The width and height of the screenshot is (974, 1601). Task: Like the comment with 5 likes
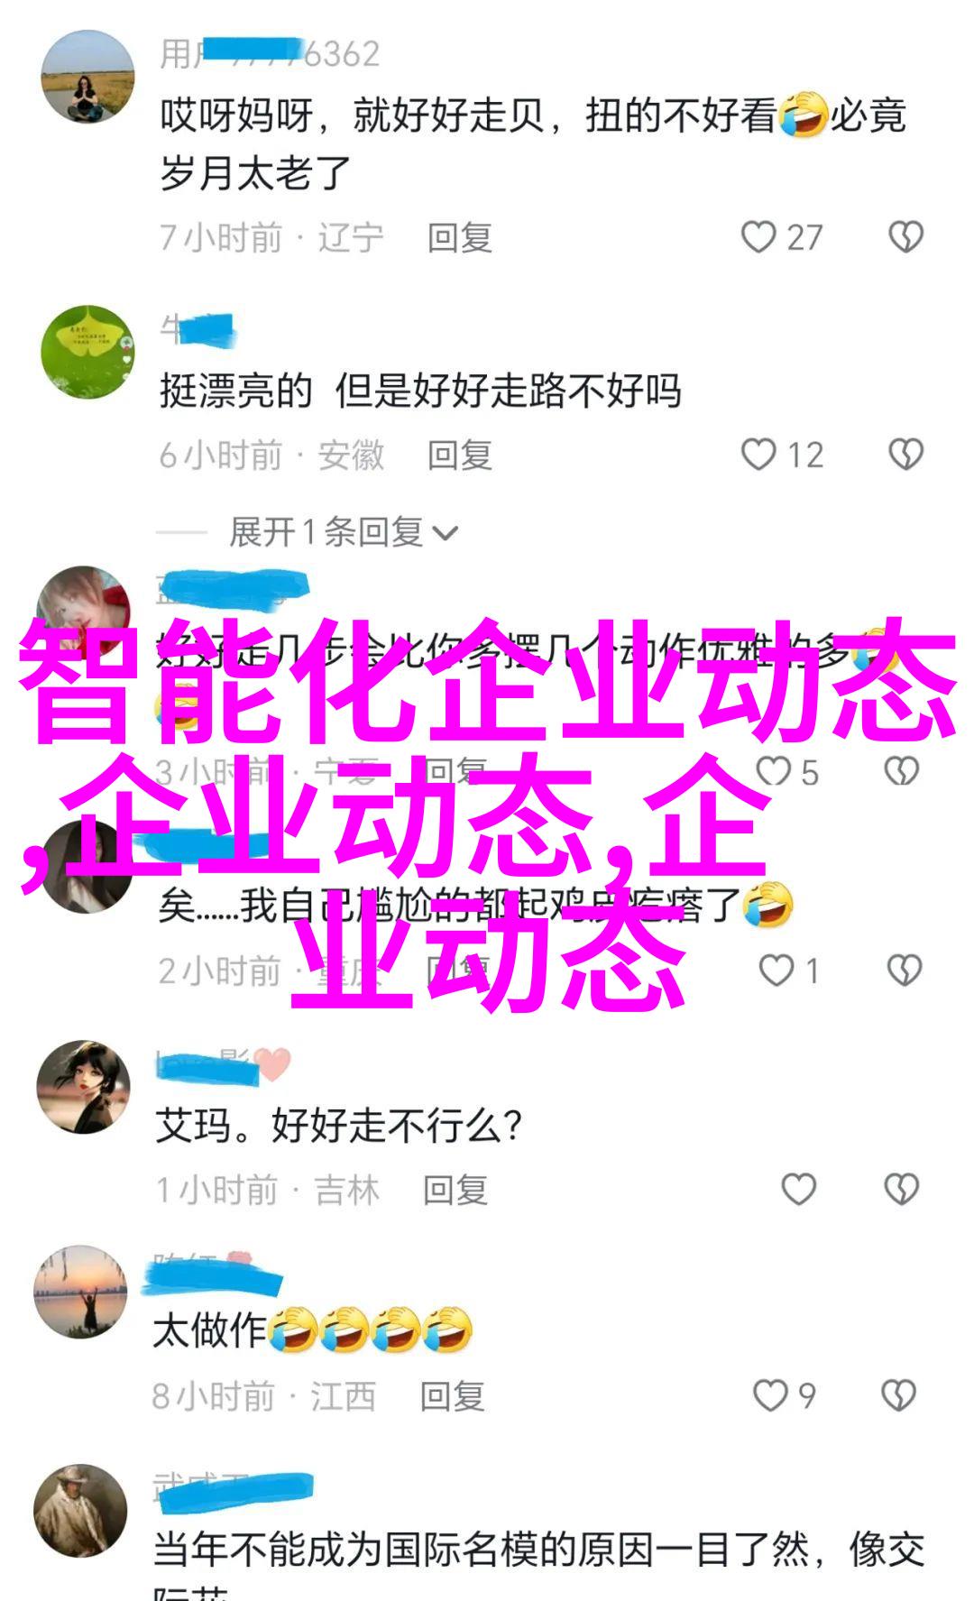[x=773, y=772]
